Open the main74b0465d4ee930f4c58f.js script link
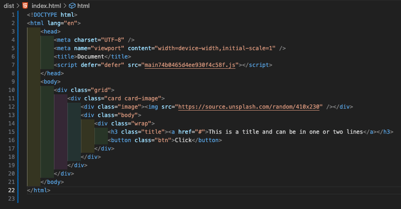Image resolution: width=401 pixels, height=209 pixels. click(x=190, y=65)
